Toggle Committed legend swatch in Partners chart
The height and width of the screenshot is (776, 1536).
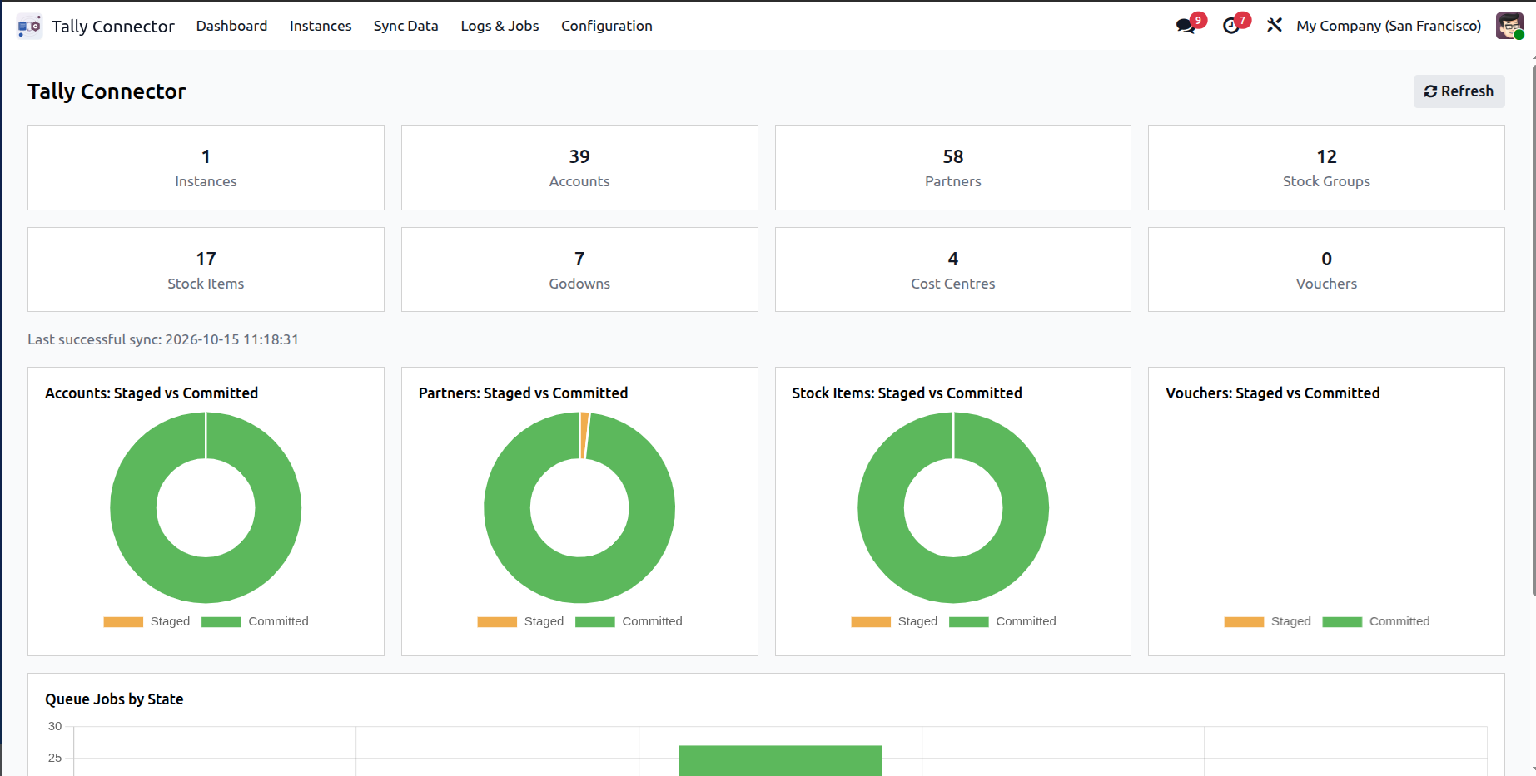(595, 622)
